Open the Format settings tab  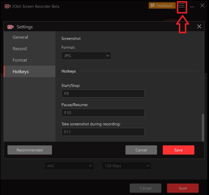tap(30, 60)
